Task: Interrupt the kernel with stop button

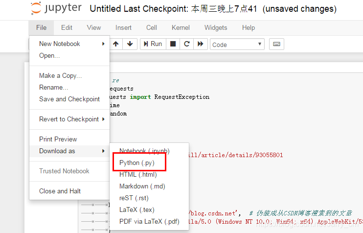Action: pyautogui.click(x=173, y=44)
